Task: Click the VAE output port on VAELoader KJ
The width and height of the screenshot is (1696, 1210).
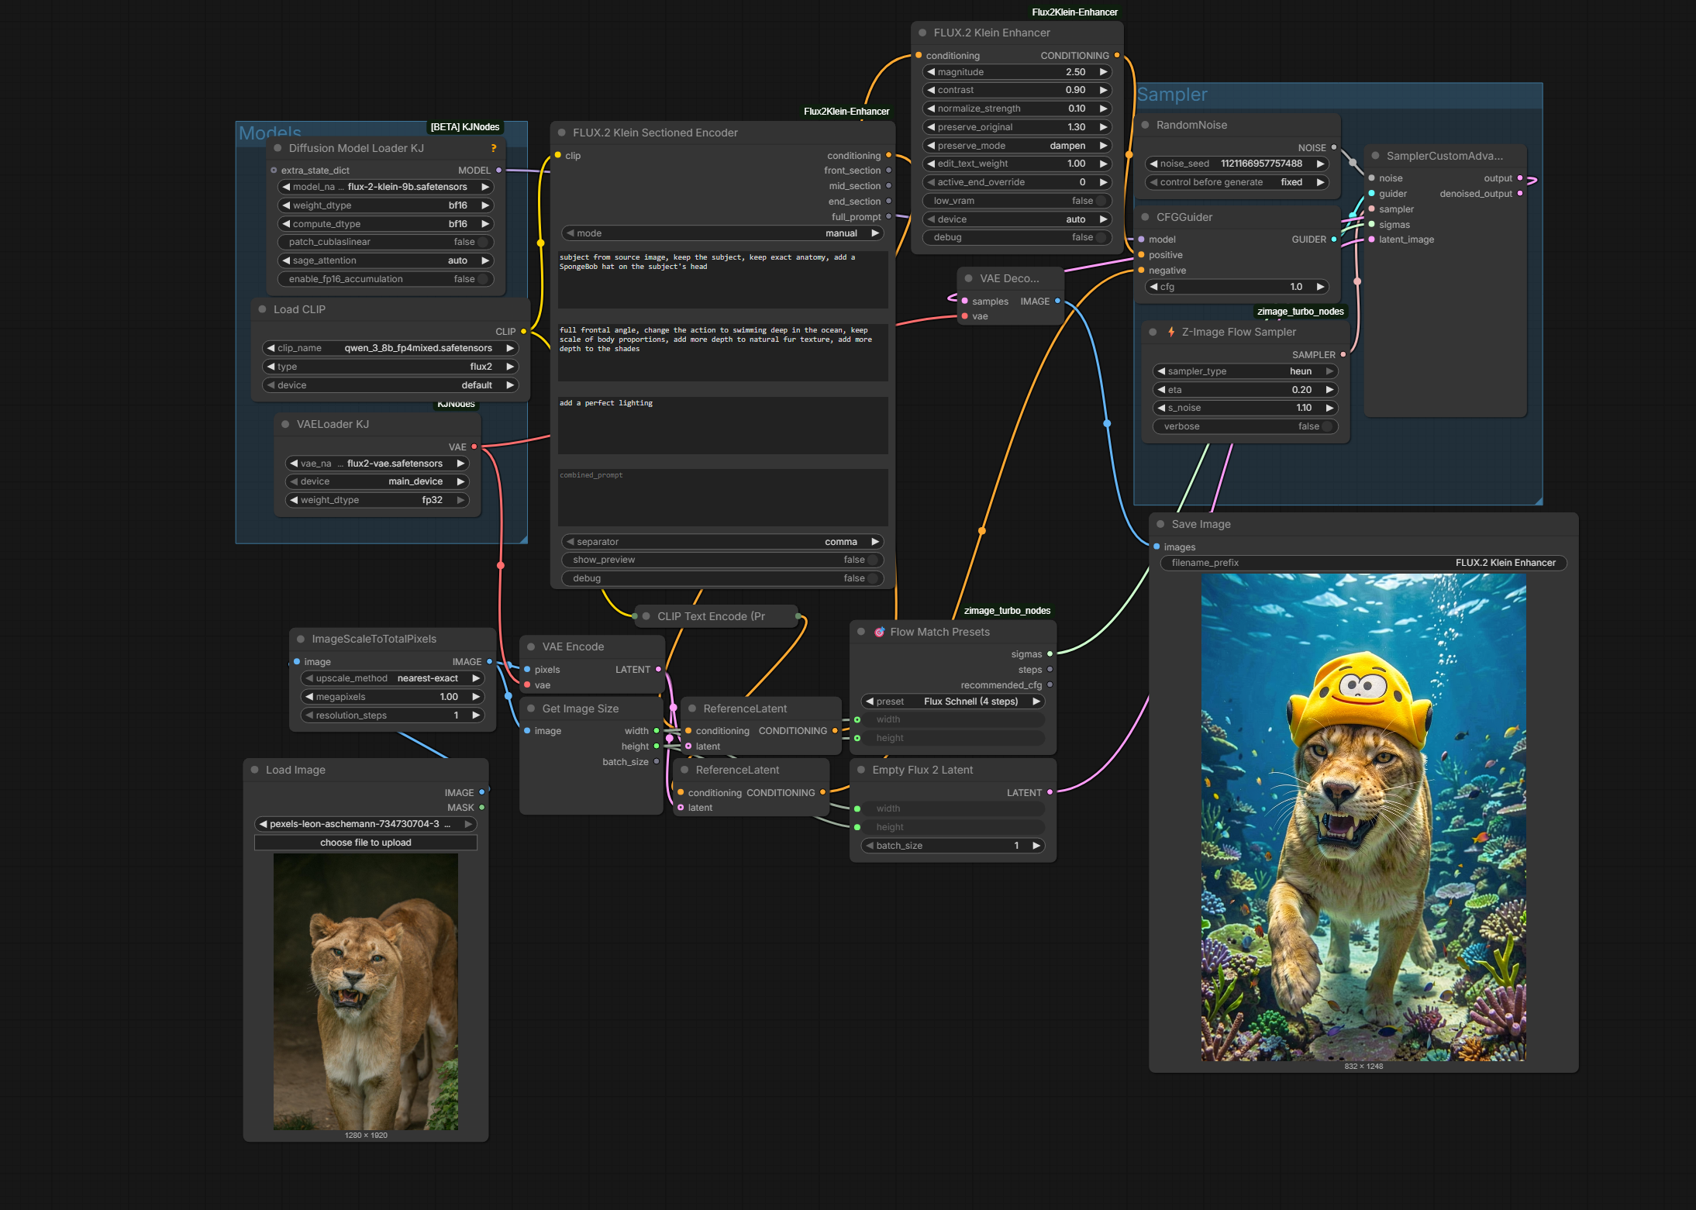Action: (474, 446)
